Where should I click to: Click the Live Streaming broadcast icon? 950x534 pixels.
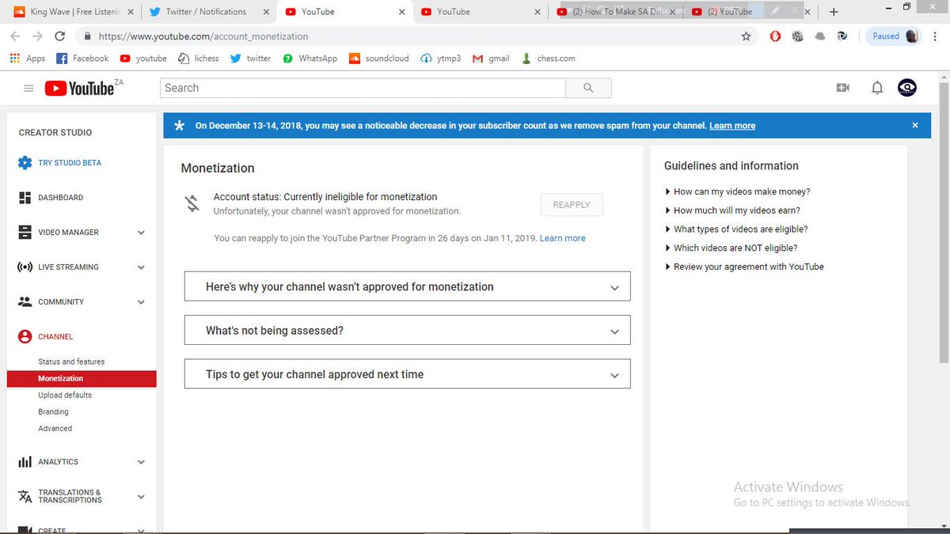tap(25, 267)
